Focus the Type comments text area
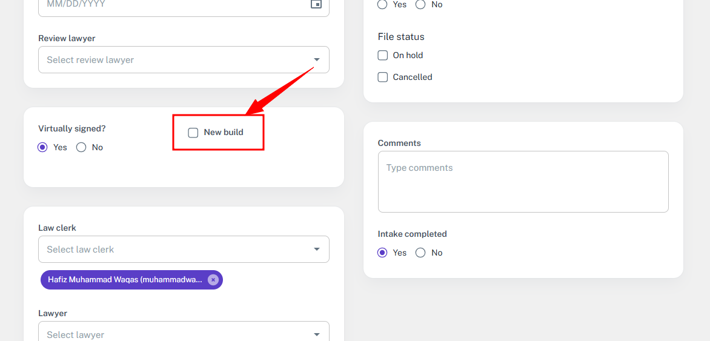Image resolution: width=710 pixels, height=341 pixels. 523,182
